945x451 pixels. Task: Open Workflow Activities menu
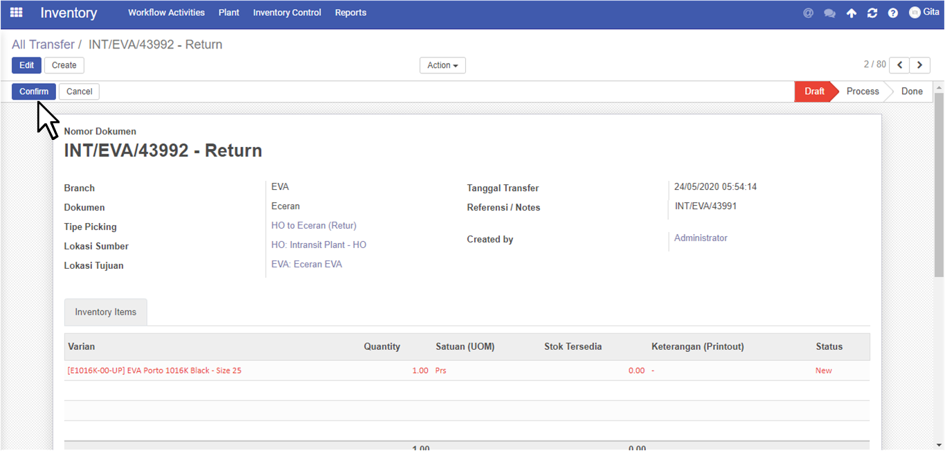click(x=167, y=12)
